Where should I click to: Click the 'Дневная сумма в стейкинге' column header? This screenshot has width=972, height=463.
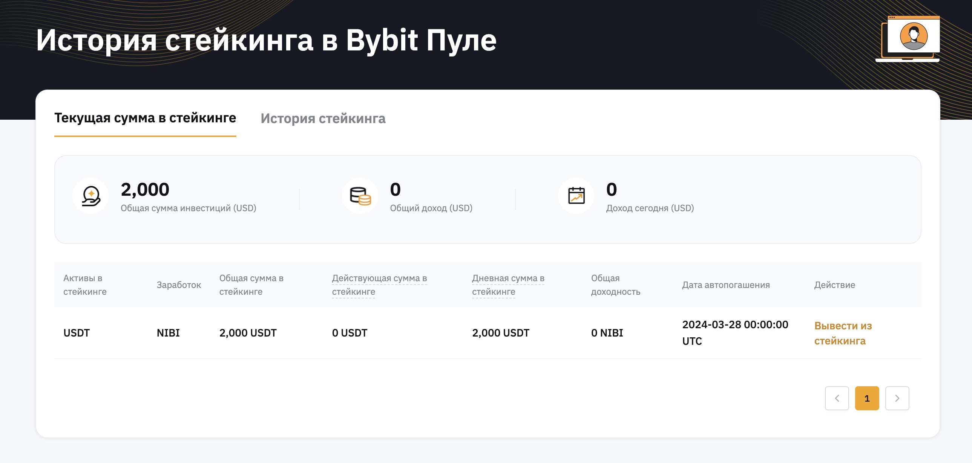click(x=508, y=285)
